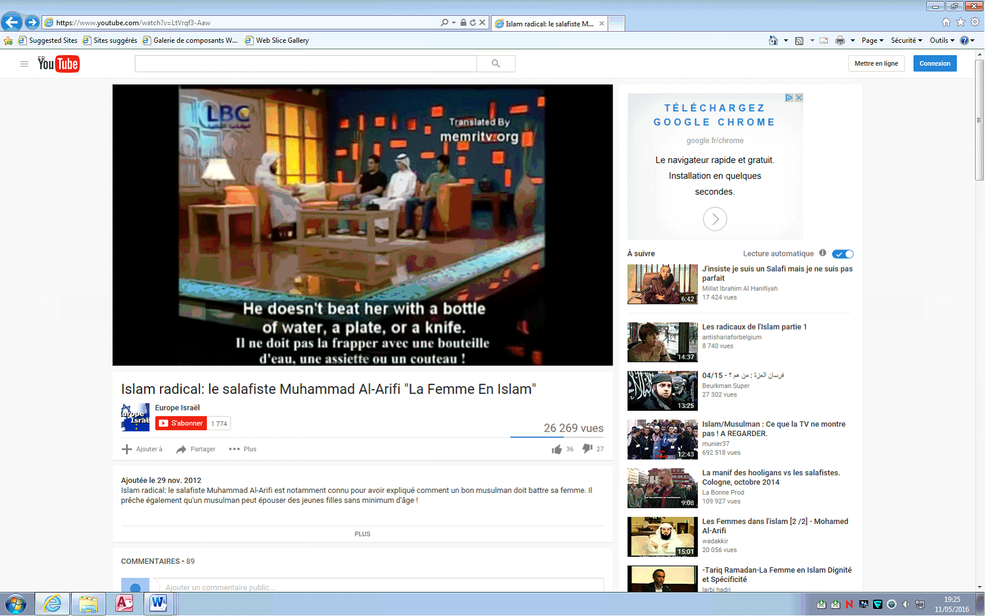Dislike the video with thumbs down
This screenshot has width=985, height=616.
pyautogui.click(x=587, y=449)
